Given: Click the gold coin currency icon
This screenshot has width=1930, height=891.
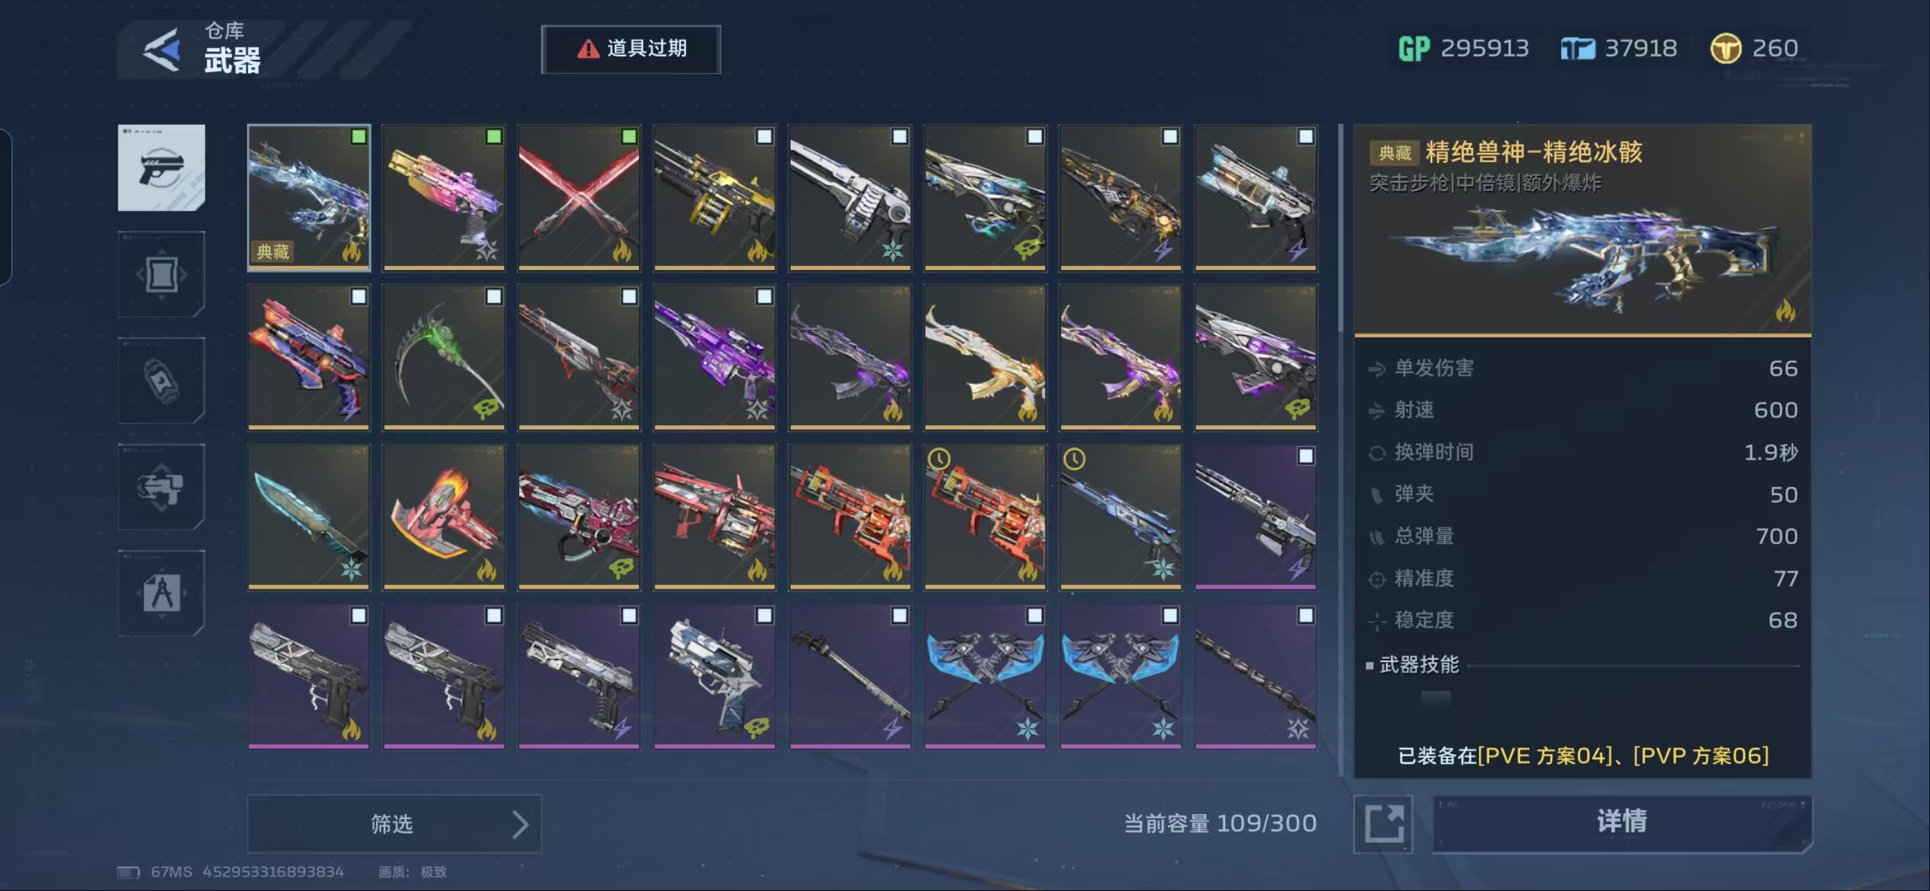Looking at the screenshot, I should tap(1725, 49).
